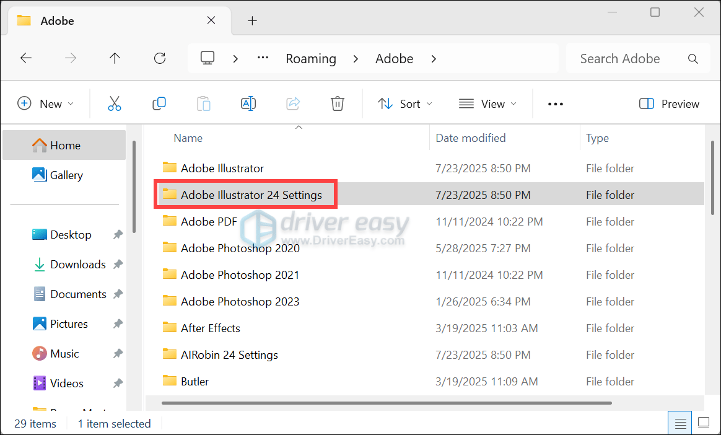Image resolution: width=721 pixels, height=435 pixels.
Task: Switch to large icons view layout
Action: 704,423
